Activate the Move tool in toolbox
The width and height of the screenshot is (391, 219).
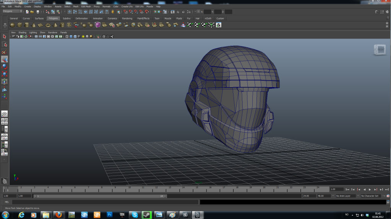5,59
